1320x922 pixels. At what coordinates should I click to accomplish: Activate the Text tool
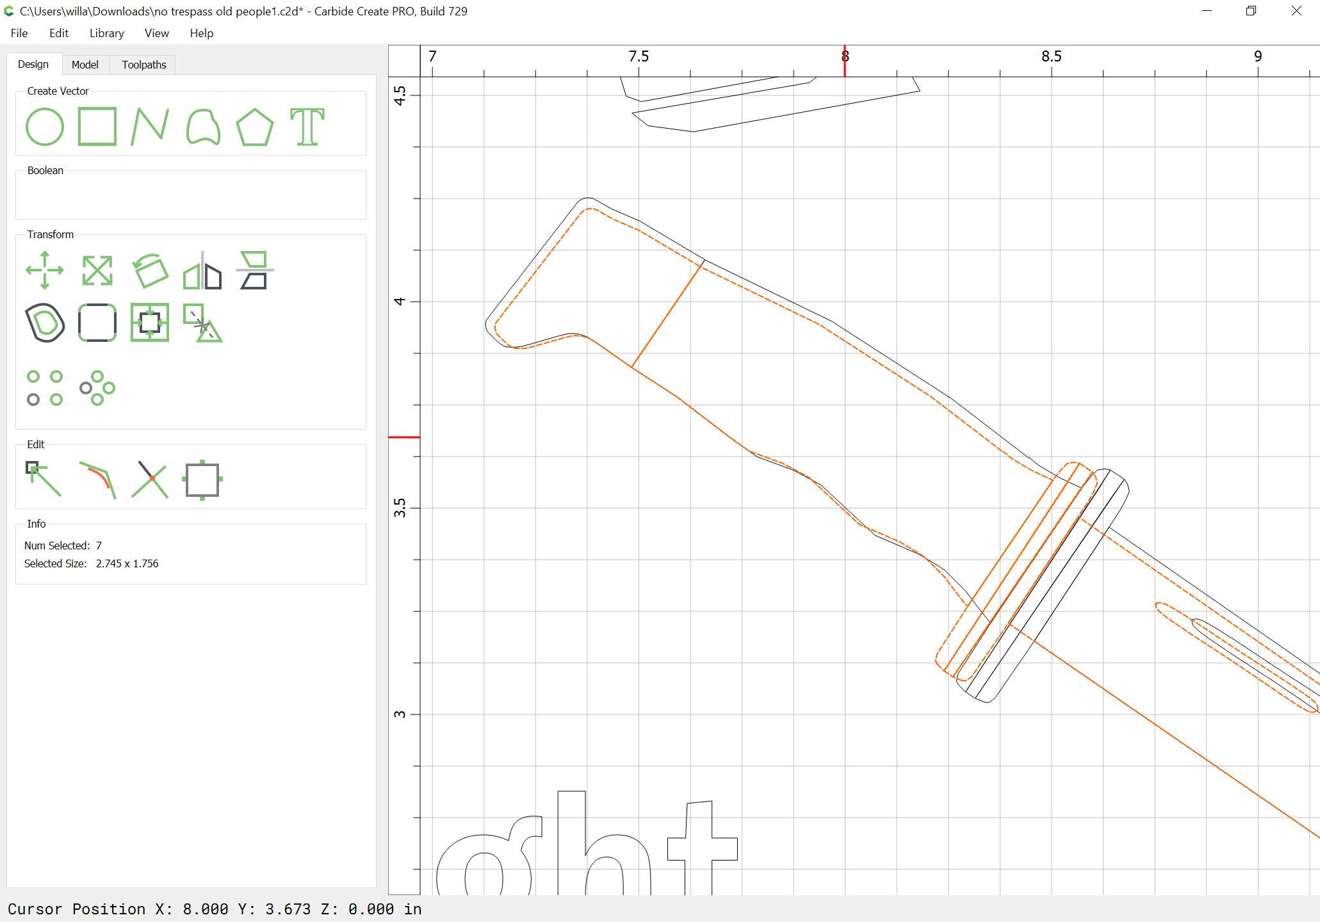(x=307, y=127)
